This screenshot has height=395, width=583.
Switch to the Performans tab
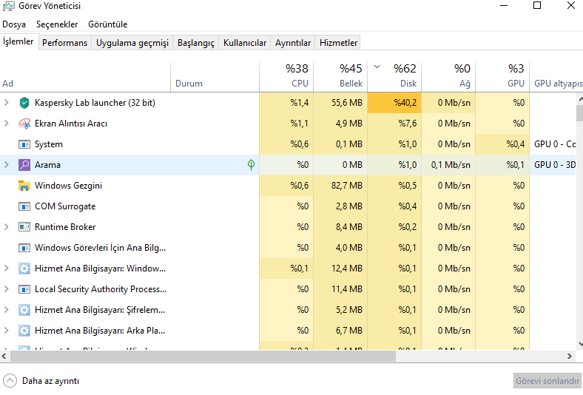click(x=64, y=43)
